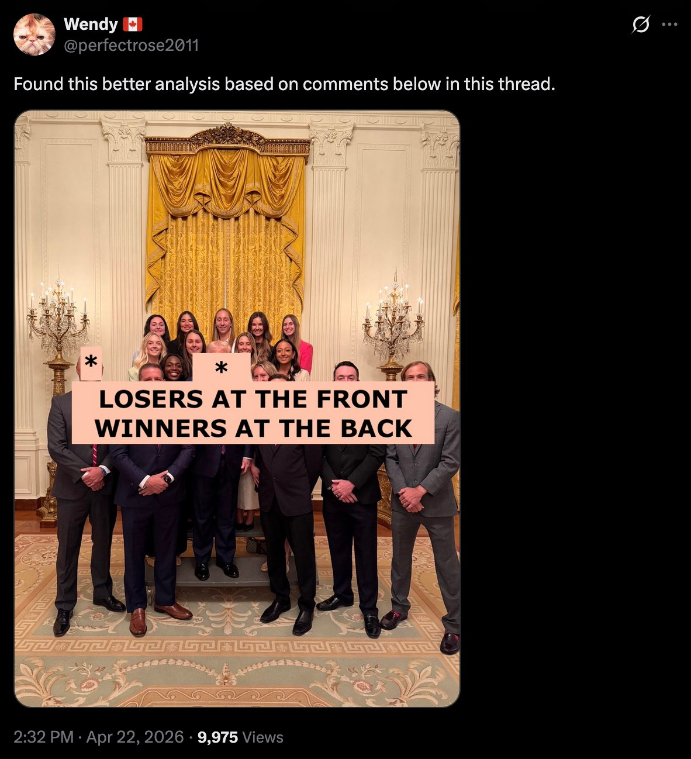Click the Views label

(x=262, y=737)
